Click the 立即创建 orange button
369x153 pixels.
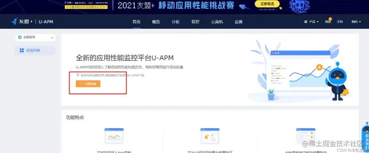(88, 84)
